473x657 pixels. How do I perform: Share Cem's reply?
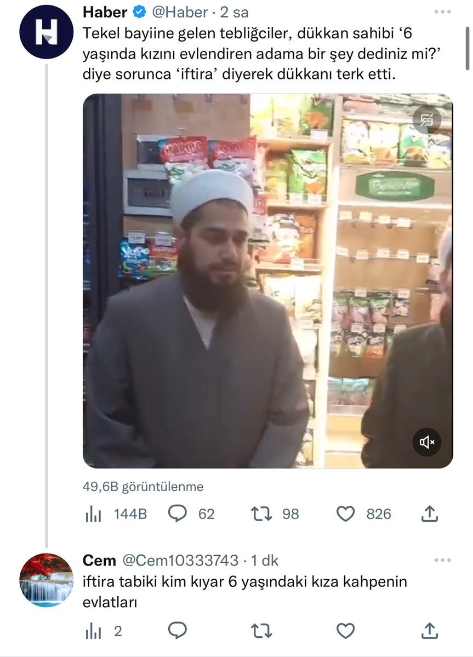pyautogui.click(x=430, y=631)
